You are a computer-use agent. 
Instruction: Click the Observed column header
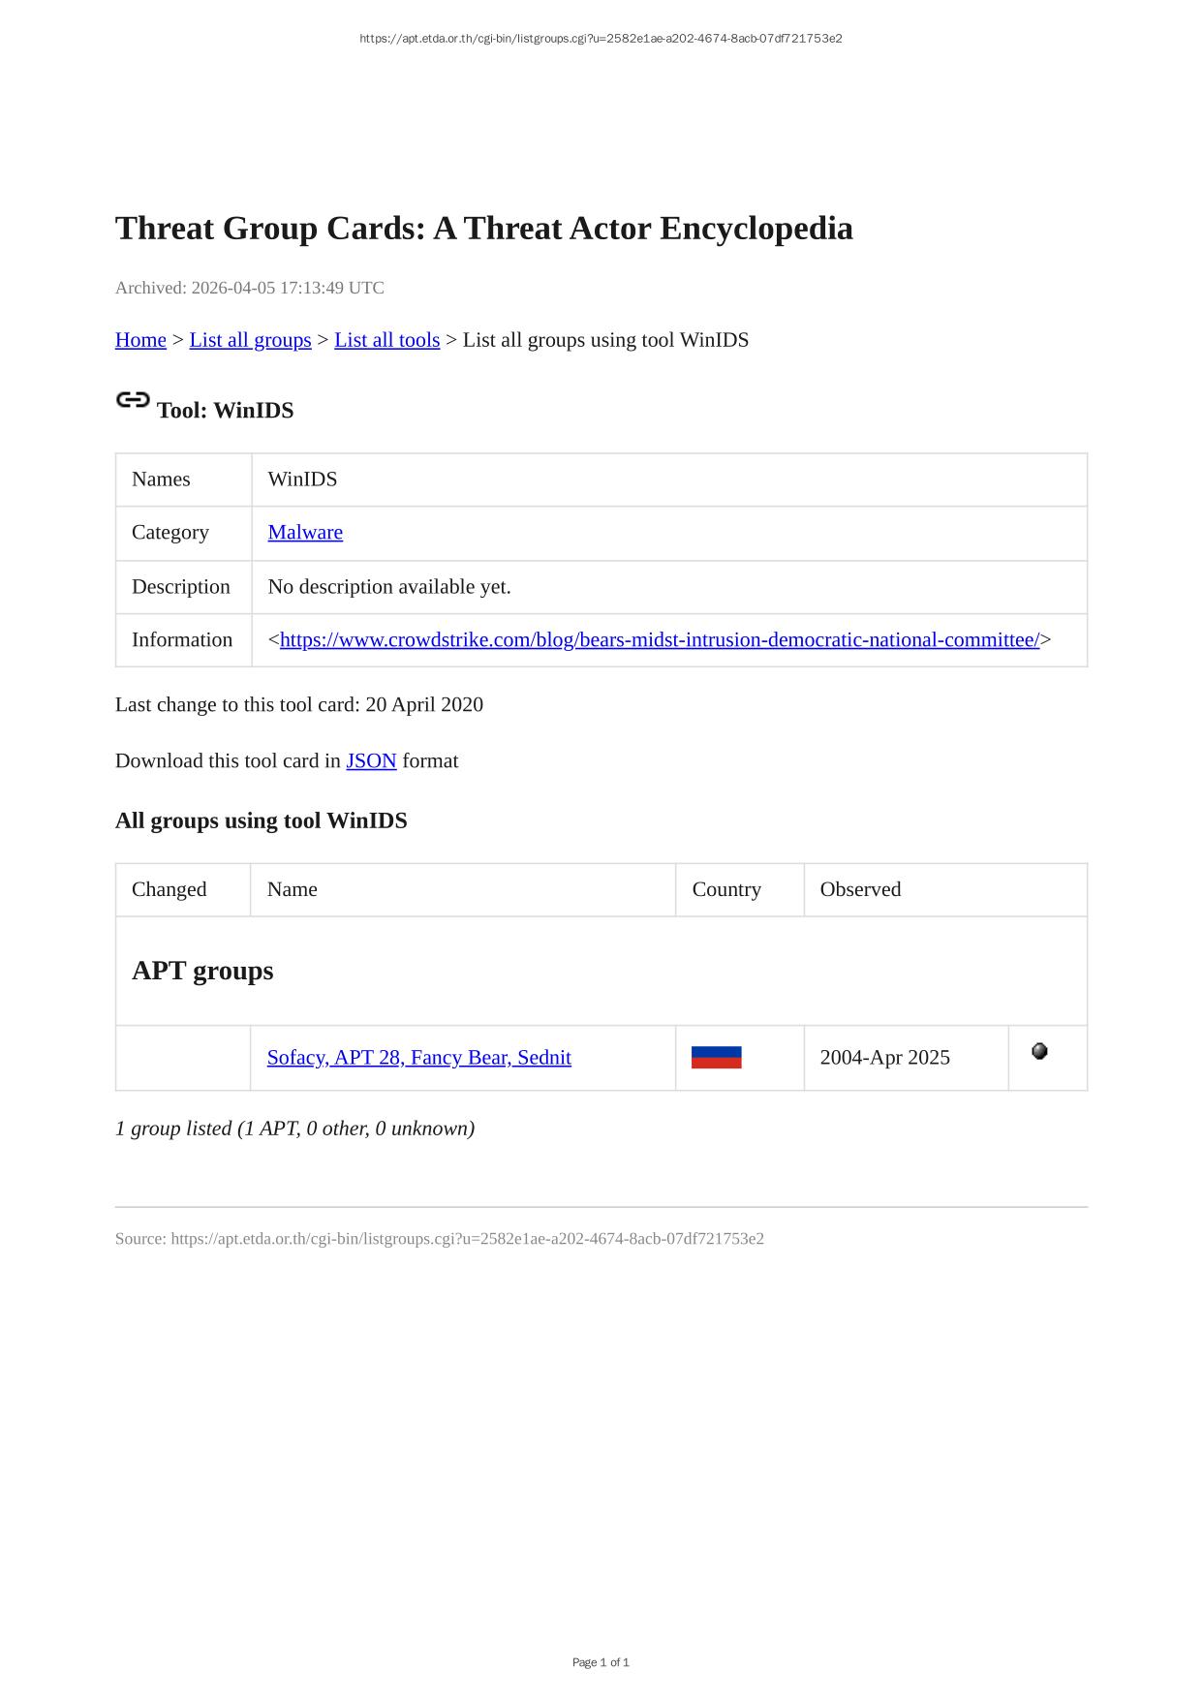click(860, 889)
